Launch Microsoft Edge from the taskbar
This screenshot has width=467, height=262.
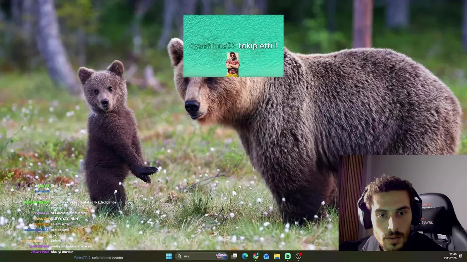(245, 256)
